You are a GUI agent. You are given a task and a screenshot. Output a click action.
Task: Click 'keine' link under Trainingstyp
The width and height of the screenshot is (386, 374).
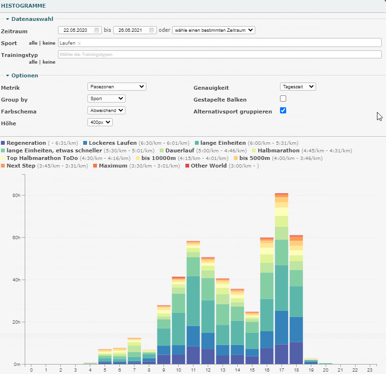[48, 62]
